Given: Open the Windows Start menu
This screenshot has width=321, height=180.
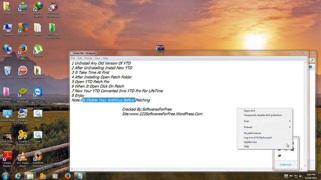Looking at the screenshot, I should click(x=6, y=176).
